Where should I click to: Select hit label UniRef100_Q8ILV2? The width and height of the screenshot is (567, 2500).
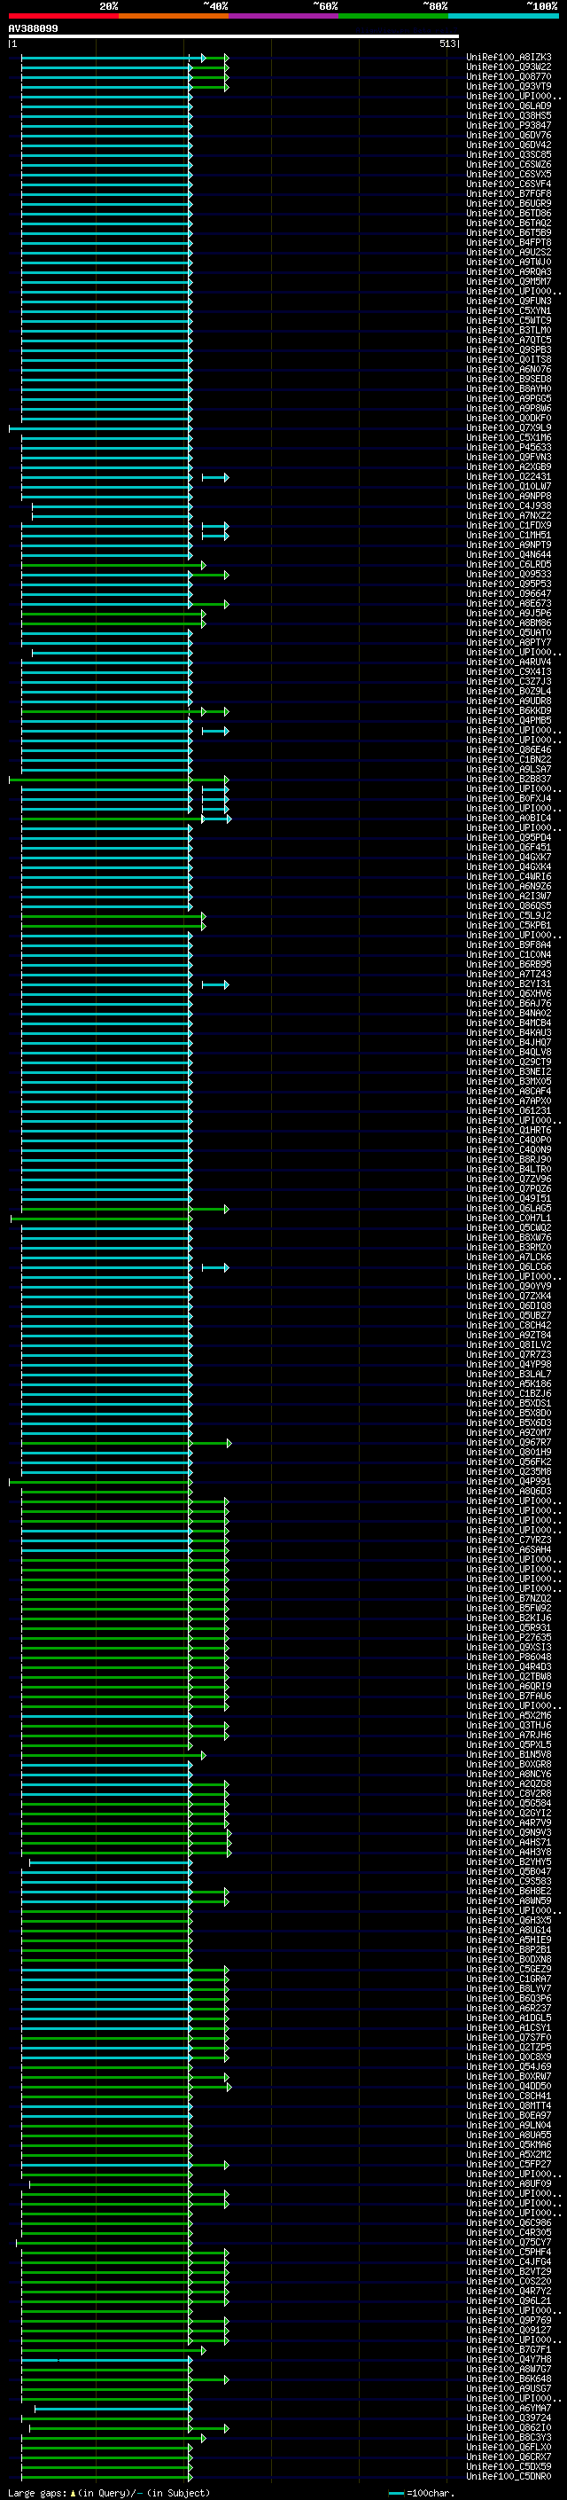(508, 1345)
